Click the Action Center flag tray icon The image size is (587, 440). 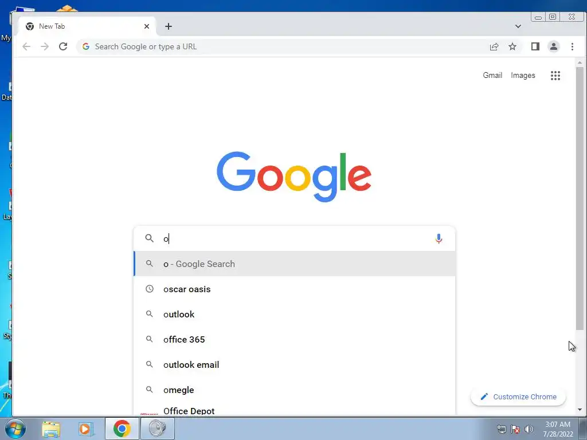point(515,429)
